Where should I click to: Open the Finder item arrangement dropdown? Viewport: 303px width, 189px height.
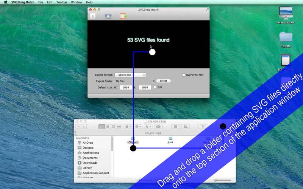(128, 127)
